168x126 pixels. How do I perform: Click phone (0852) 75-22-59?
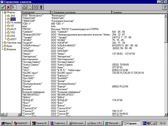pos(120,87)
